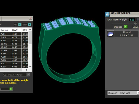The width and height of the screenshot is (139, 104).
Task: Select the row with 7.28 grams
Action: 14,57
